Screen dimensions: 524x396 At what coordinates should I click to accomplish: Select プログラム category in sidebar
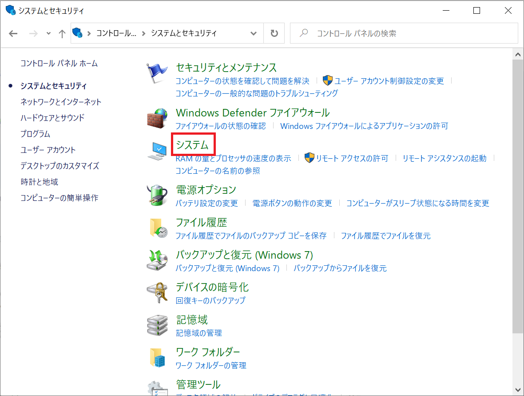point(35,134)
